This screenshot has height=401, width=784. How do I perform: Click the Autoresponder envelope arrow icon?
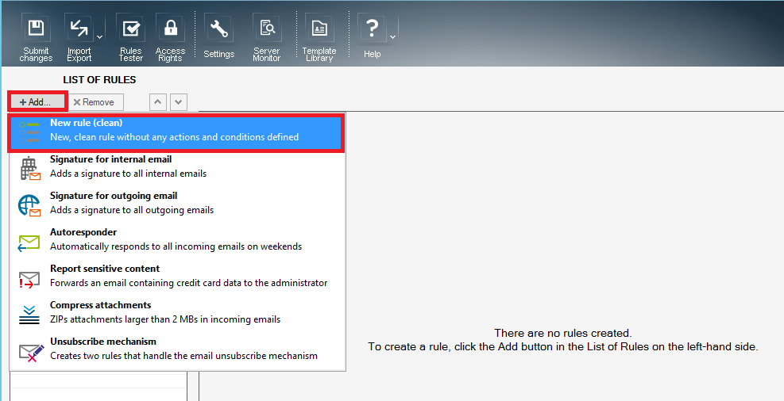[x=29, y=243]
